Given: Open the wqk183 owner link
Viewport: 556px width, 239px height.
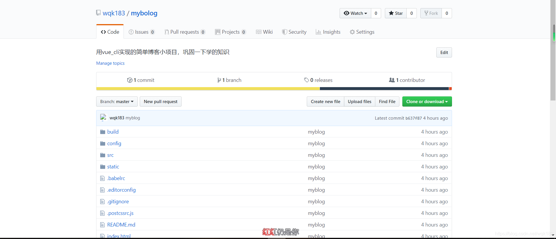Looking at the screenshot, I should coord(114,13).
